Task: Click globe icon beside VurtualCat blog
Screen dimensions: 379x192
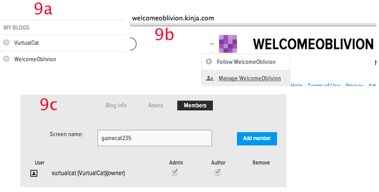Action: click(6, 42)
